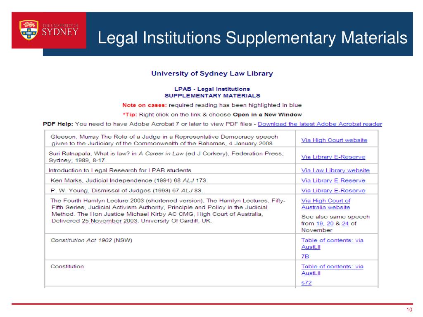Click the 'SUPPLEMENTARY MATERIALS' heading
This screenshot has height=317, width=423.
[212, 96]
